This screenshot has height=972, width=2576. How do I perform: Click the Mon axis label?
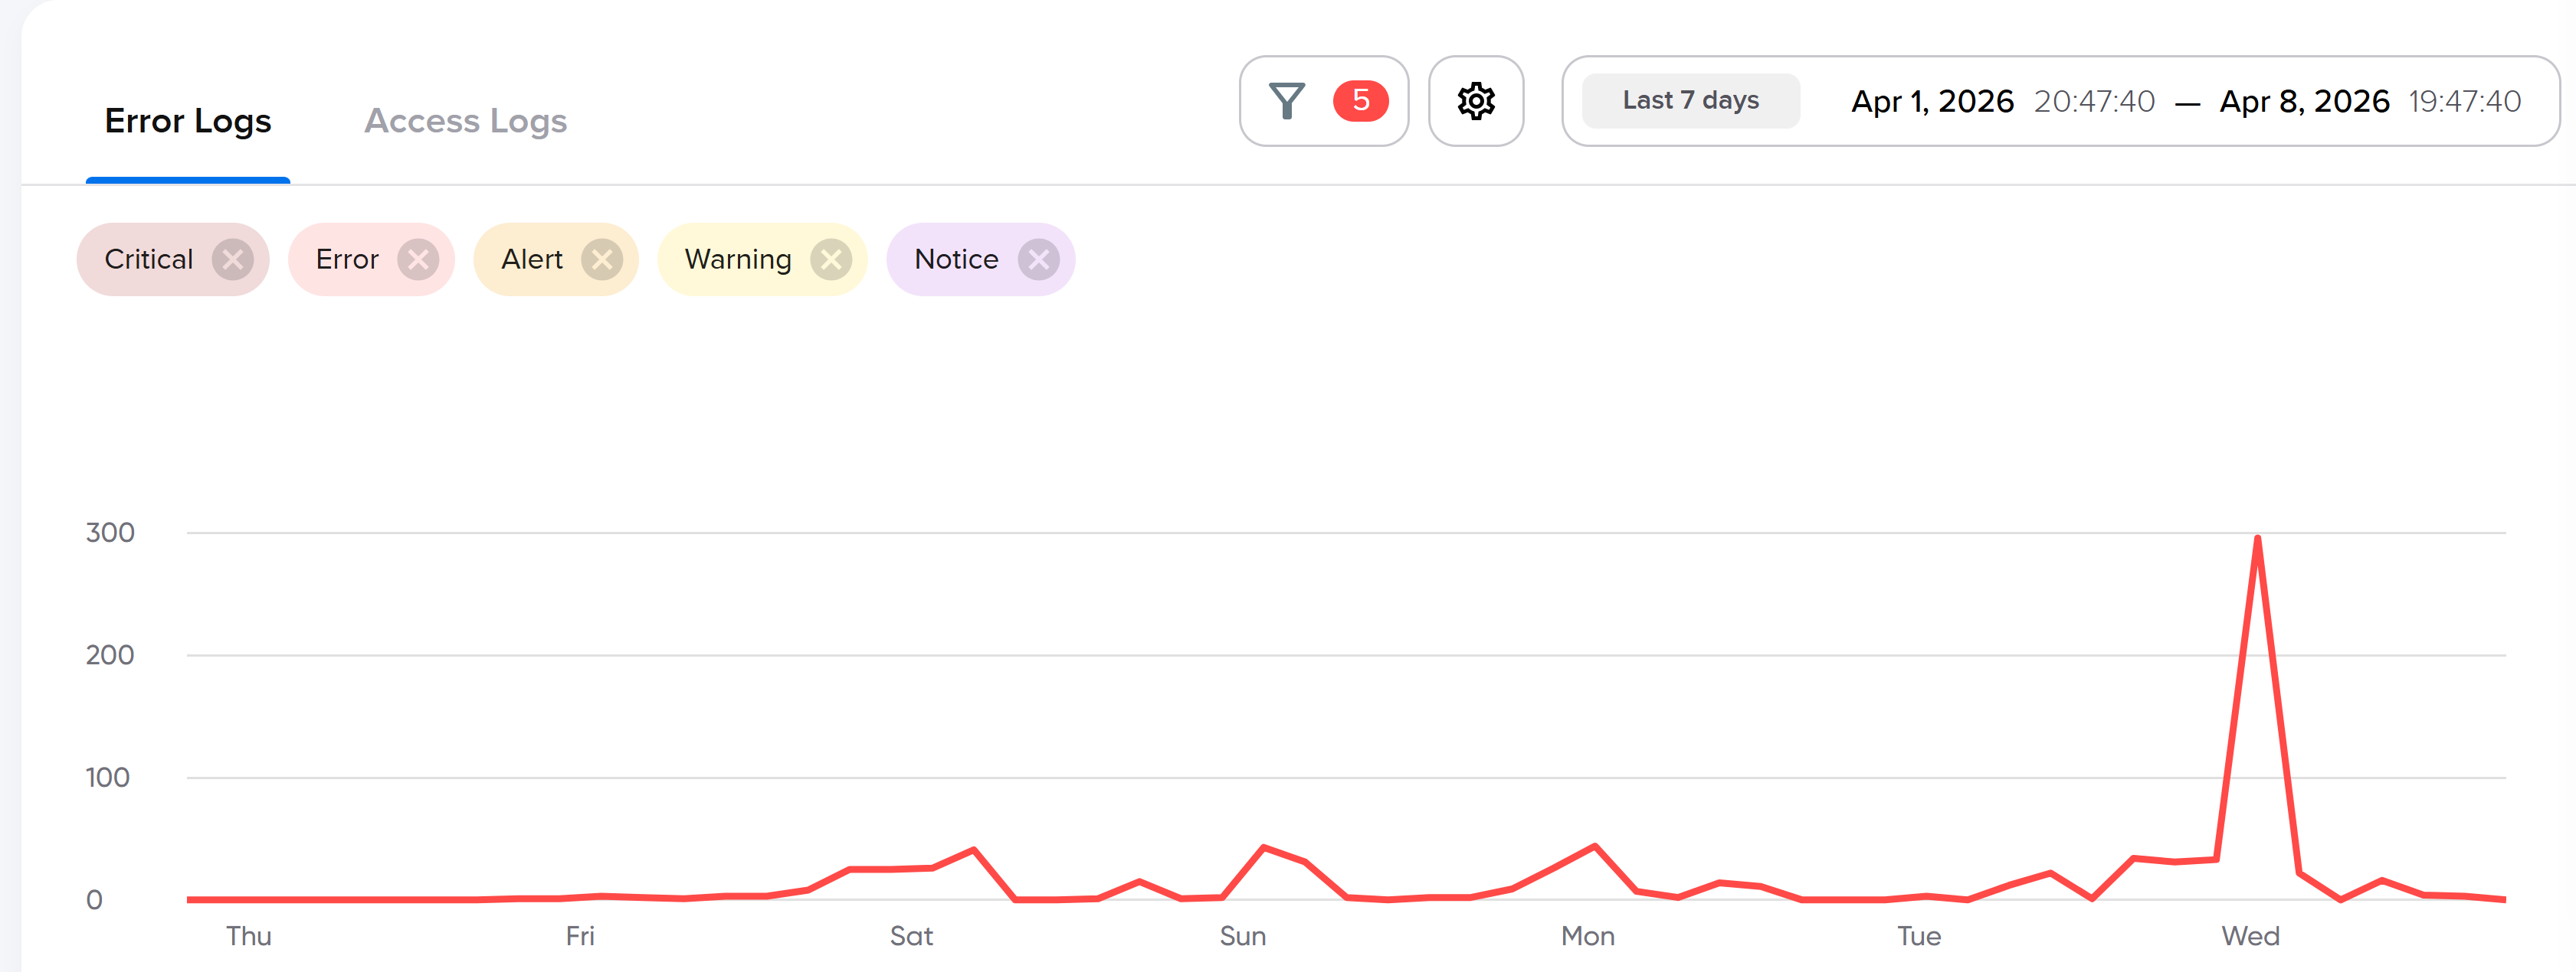[x=1587, y=936]
